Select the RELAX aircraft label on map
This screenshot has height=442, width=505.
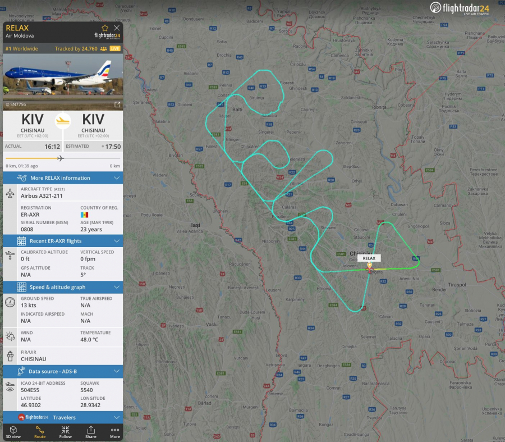[369, 258]
